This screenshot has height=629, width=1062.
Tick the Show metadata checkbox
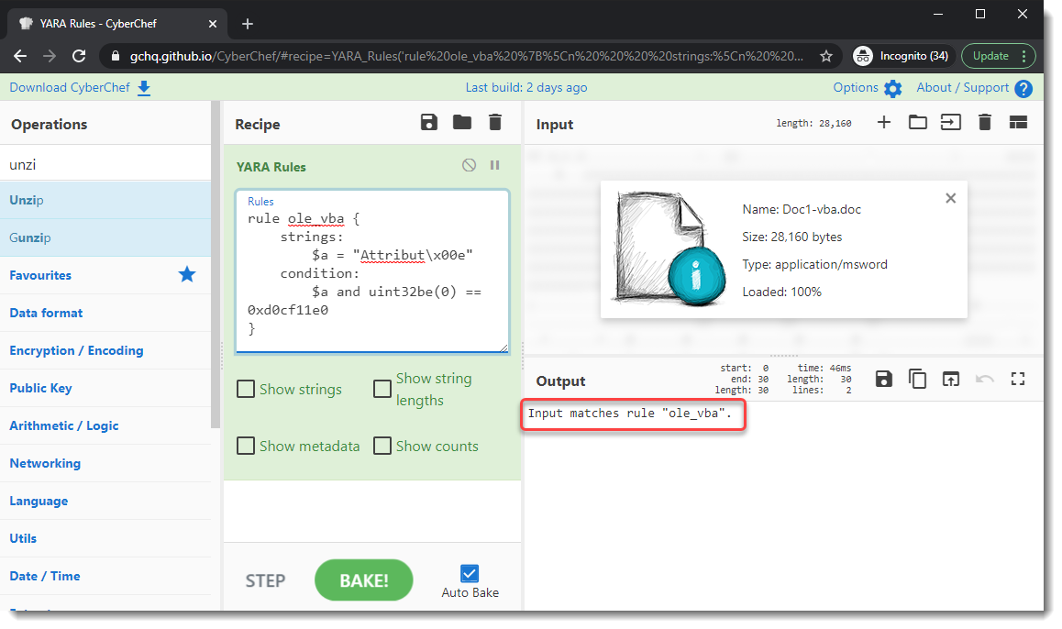tap(246, 447)
